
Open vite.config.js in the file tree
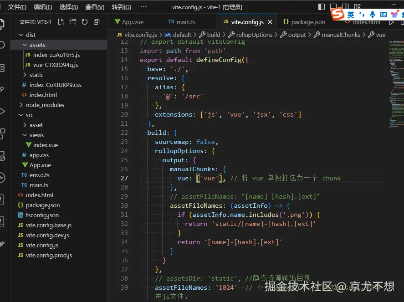(59, 246)
